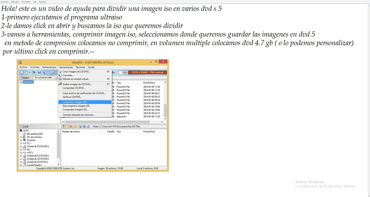Open the Opciones menu in UltraISO

click(80, 67)
